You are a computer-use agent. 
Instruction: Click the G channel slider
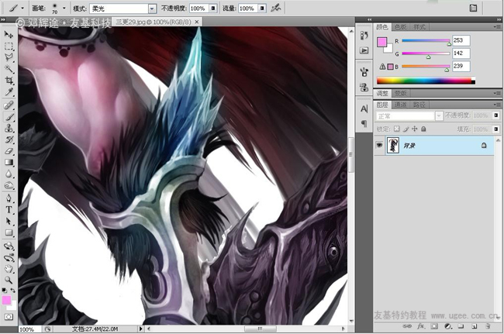426,53
